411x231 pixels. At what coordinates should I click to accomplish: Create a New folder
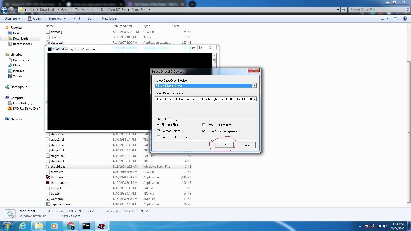click(109, 18)
